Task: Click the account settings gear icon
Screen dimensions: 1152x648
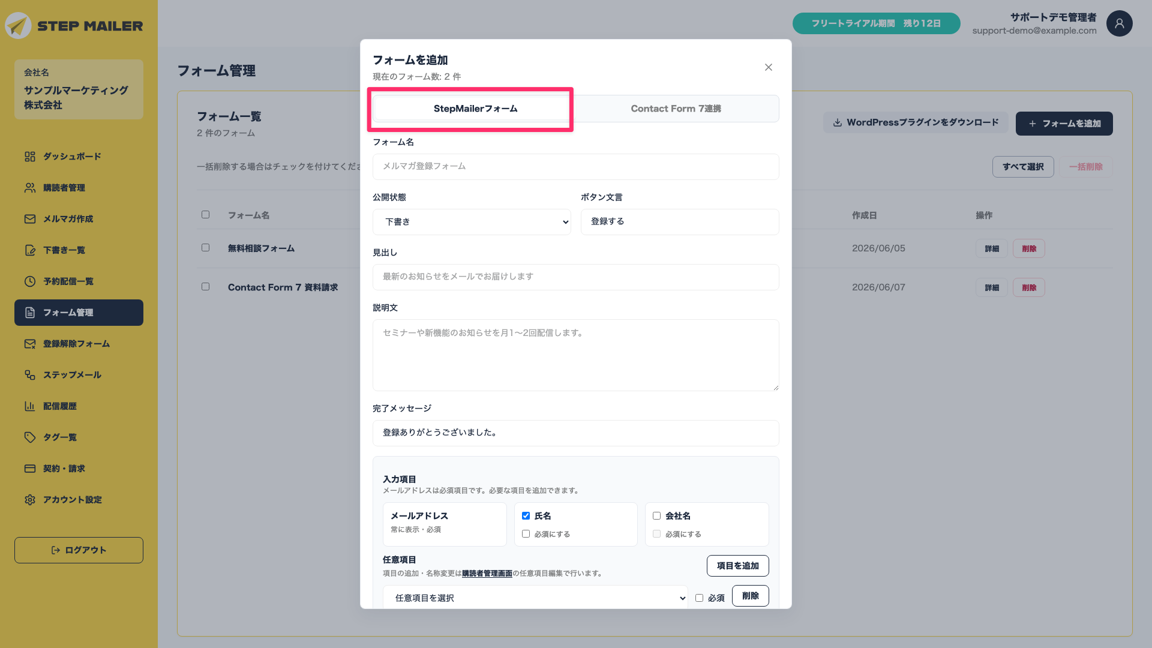Action: point(30,500)
